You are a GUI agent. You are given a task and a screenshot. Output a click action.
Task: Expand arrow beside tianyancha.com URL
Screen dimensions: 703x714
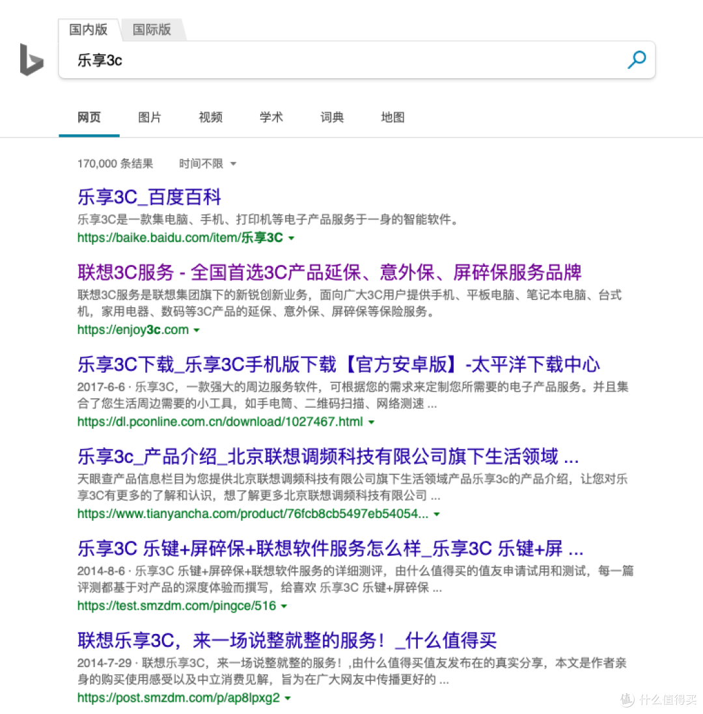(x=437, y=514)
